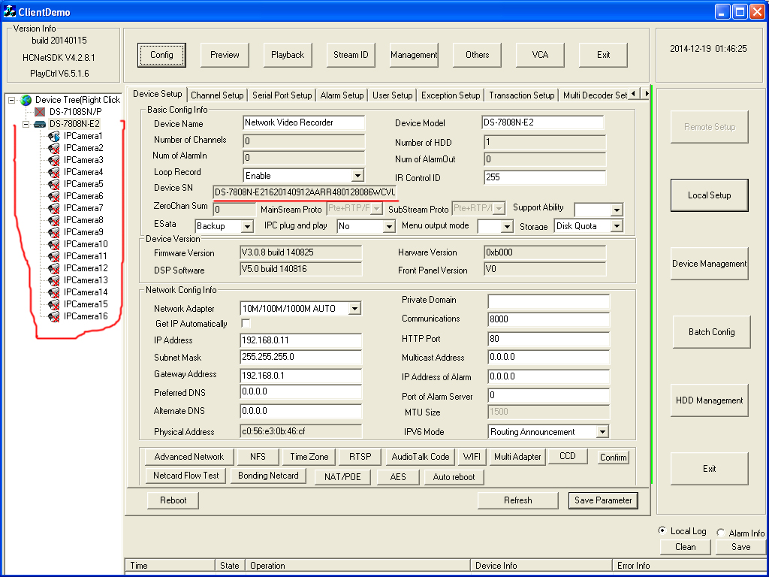Collapse the Device Tree root node
This screenshot has width=769, height=577.
tap(11, 100)
